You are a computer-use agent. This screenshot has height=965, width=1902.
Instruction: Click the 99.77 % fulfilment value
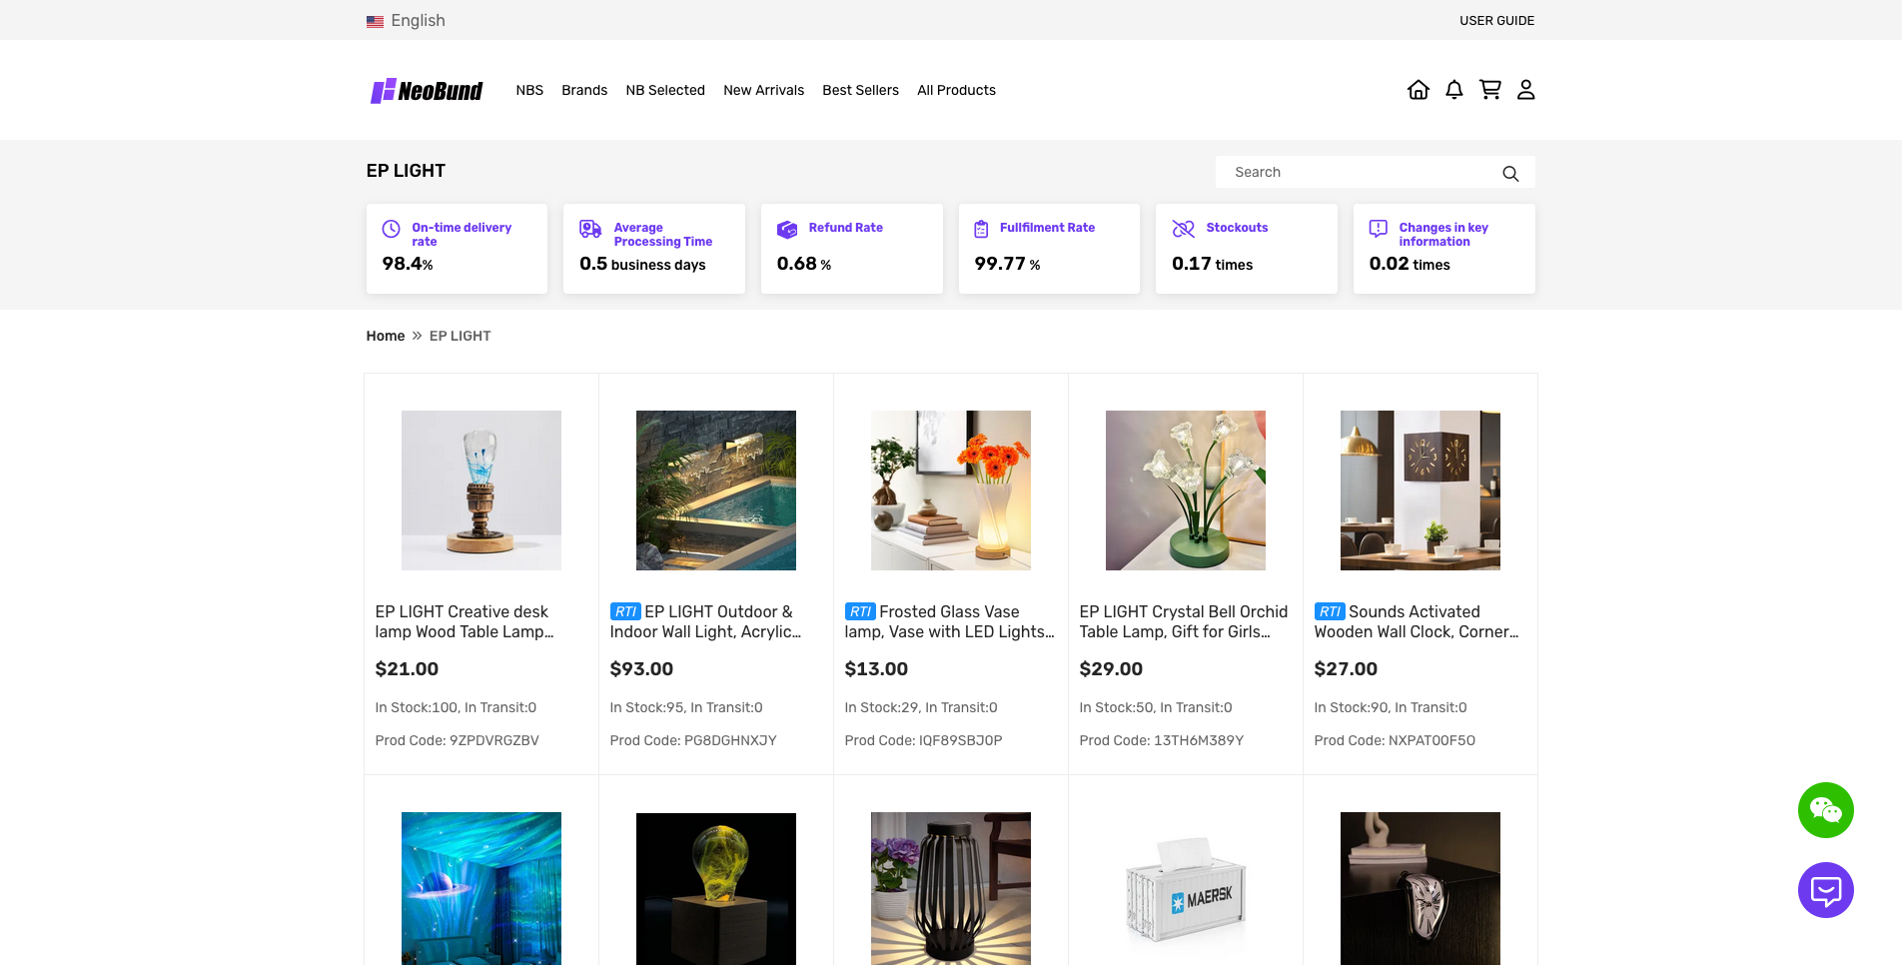coord(1007,264)
